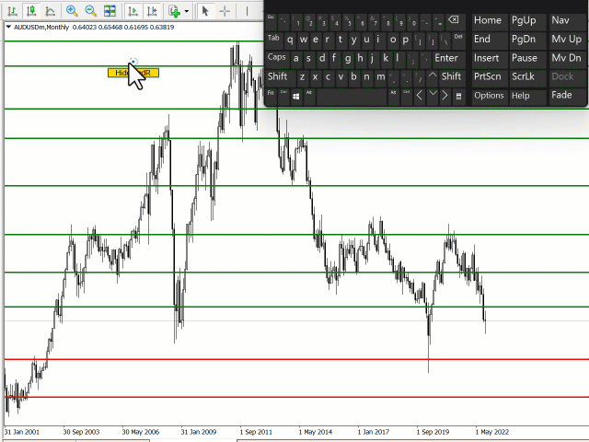Select the crosshair tool

(x=225, y=11)
